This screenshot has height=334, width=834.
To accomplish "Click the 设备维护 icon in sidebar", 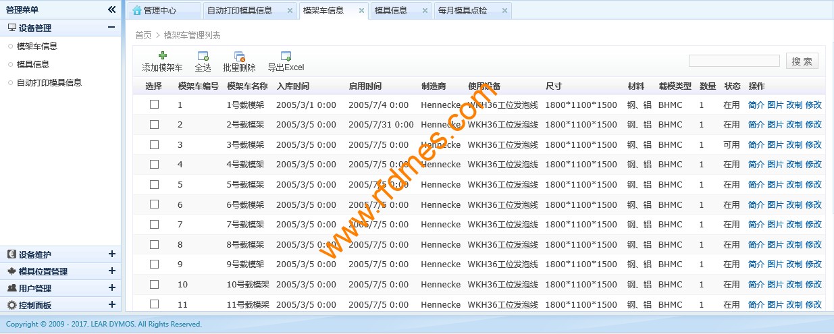I will tap(11, 254).
